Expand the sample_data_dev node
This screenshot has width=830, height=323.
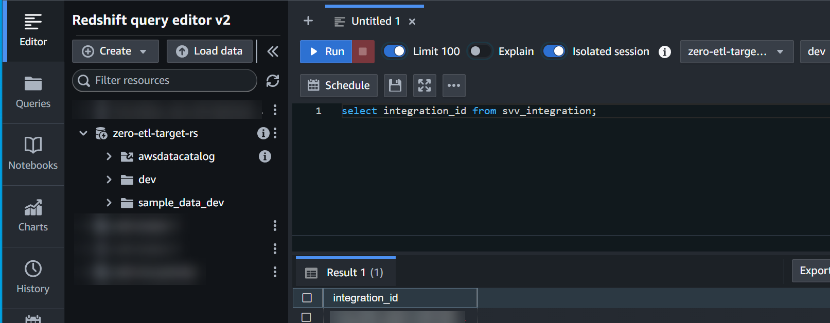[109, 203]
